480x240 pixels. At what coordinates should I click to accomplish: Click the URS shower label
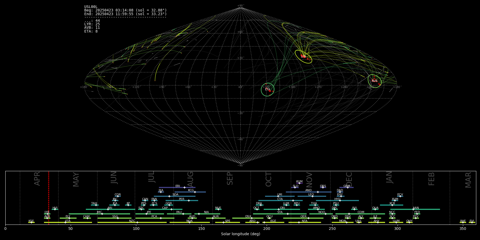(x=358, y=221)
